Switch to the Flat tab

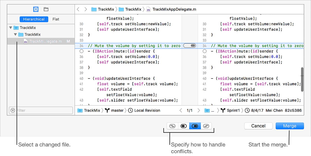56,19
